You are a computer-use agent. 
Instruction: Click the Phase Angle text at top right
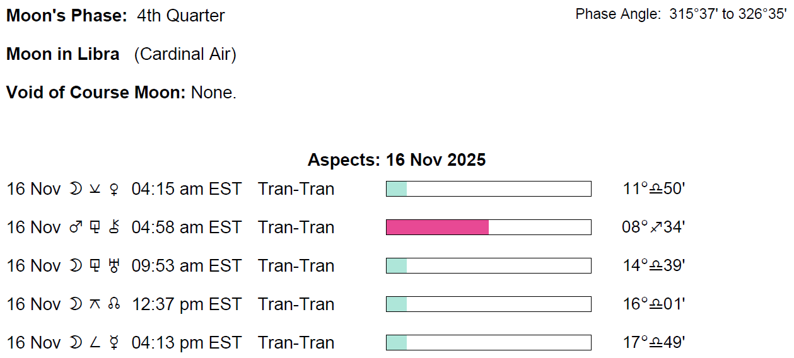pyautogui.click(x=681, y=14)
